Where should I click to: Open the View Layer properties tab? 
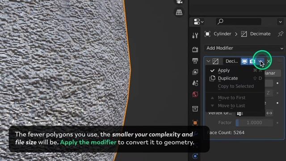coord(195,72)
